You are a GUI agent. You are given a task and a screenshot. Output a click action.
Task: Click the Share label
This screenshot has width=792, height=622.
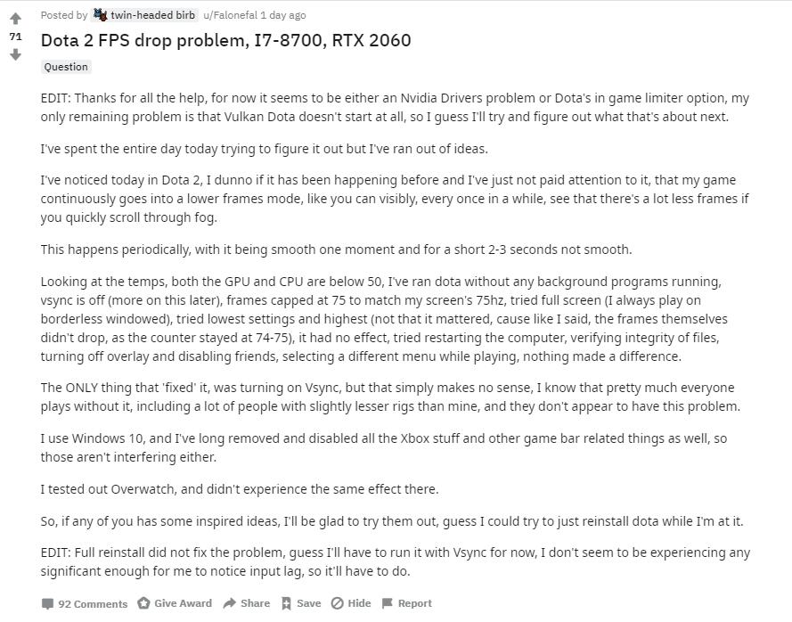pos(255,602)
